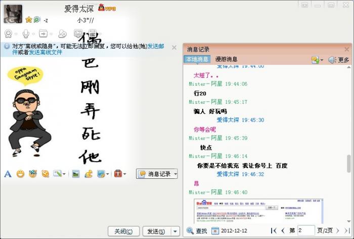Click the window menu icon in title bar
354x239 pixels.
(304, 5)
